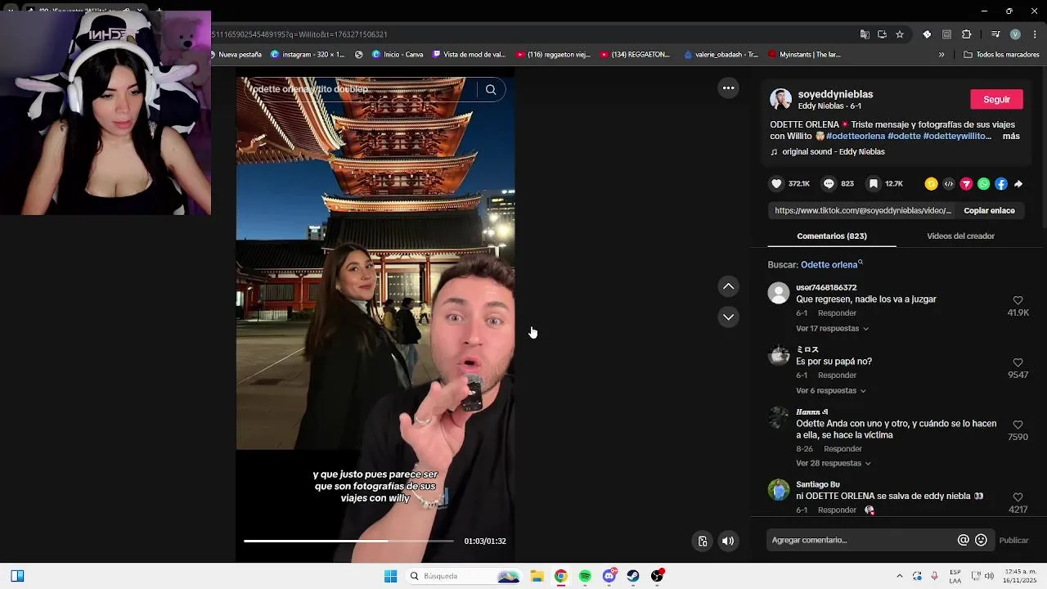Viewport: 1047px width, 589px height.
Task: Click the 'Publicar' button
Action: point(1013,540)
